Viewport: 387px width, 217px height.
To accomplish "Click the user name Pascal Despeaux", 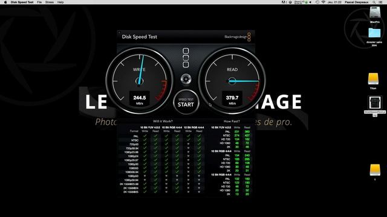I will coord(357,2).
